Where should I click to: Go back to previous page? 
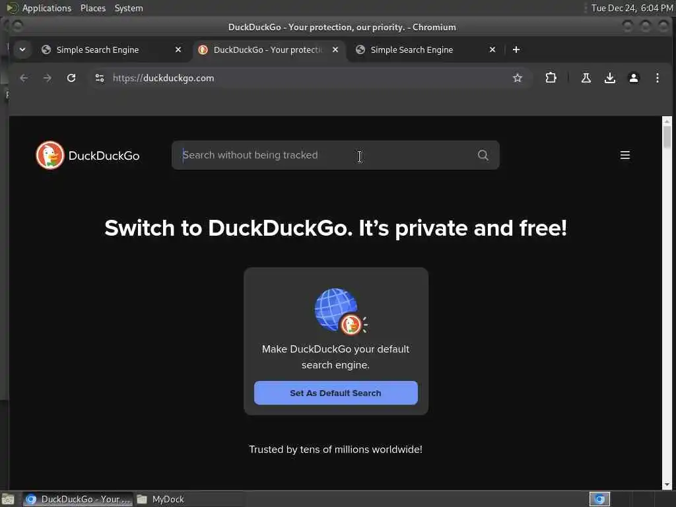pyautogui.click(x=24, y=78)
